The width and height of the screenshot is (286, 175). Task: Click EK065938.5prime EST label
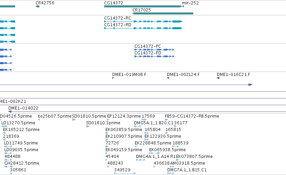point(167,150)
